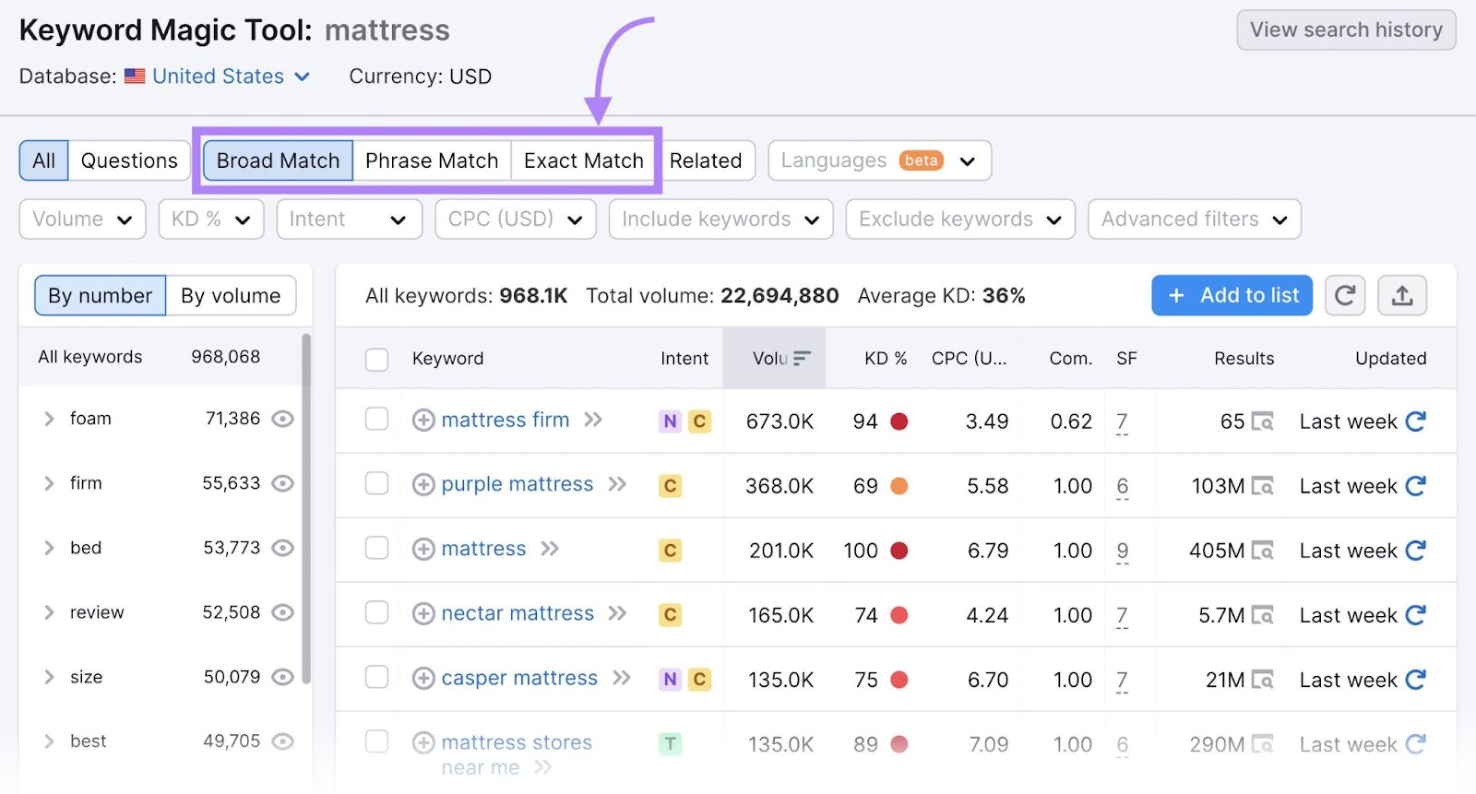This screenshot has width=1476, height=794.
Task: Open the purple mattress keyword link
Action: pyautogui.click(x=518, y=485)
